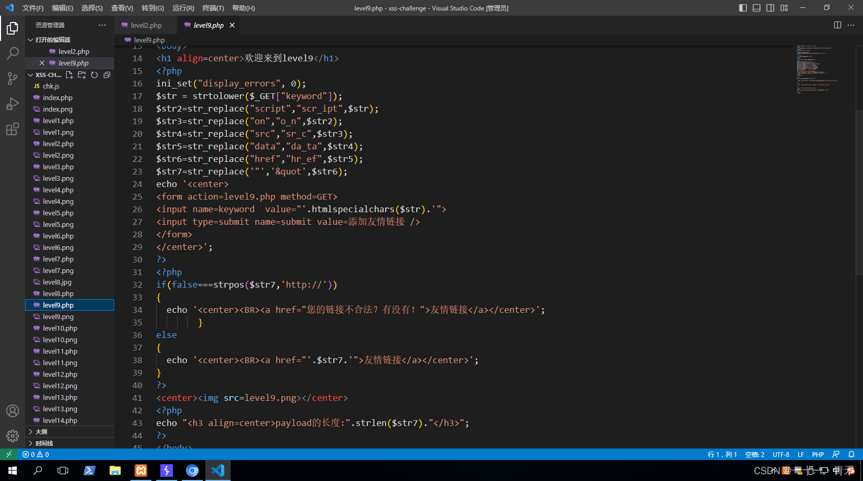Open the explorer panel more actions ellipsis
Viewport: 863px width, 481px height.
point(102,25)
